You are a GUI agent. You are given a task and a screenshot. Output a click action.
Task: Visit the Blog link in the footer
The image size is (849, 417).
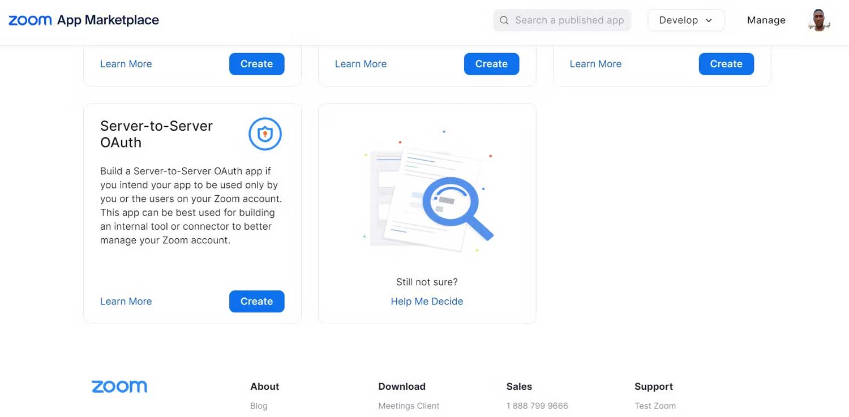coord(259,406)
